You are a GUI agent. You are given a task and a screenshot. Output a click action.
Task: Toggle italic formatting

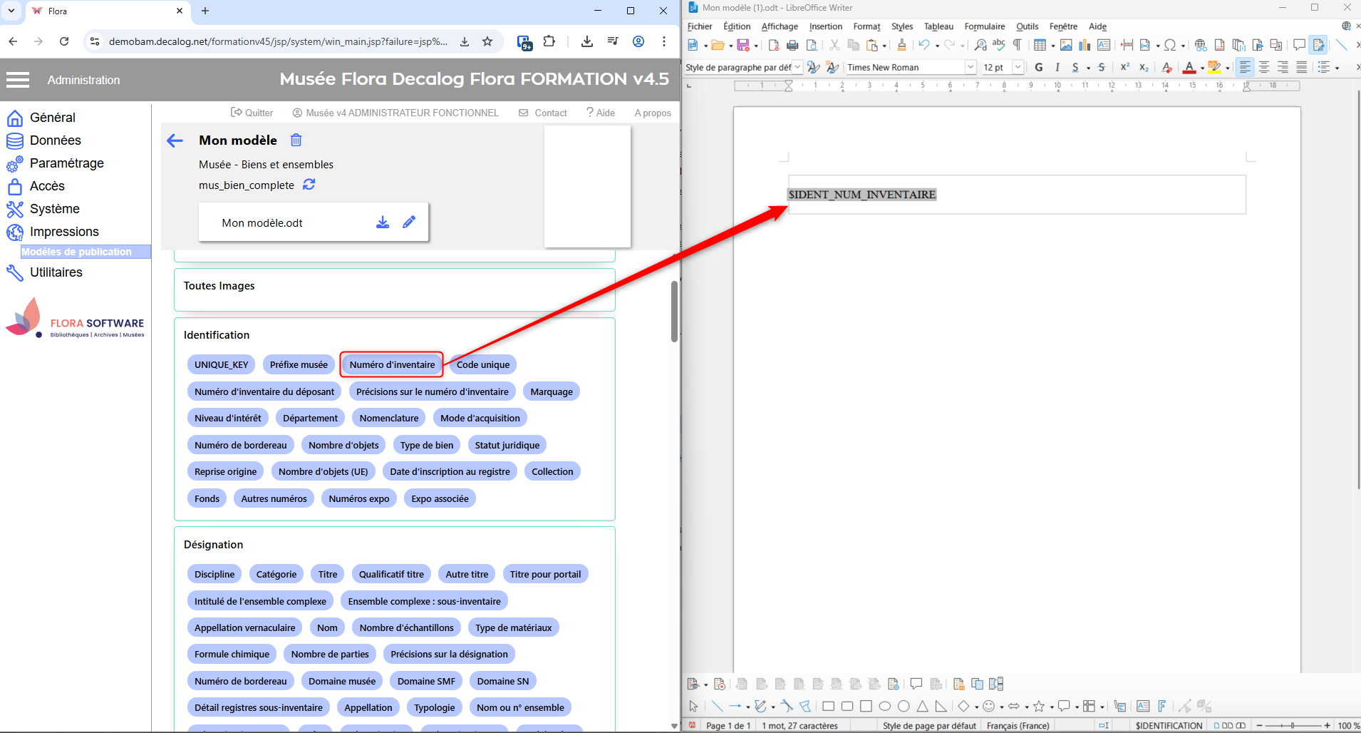1057,67
